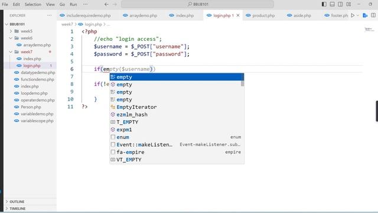Open Person.php file
The image size is (378, 213).
click(30, 107)
